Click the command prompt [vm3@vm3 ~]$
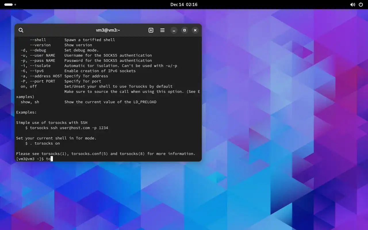368x230 pixels. coord(30,159)
